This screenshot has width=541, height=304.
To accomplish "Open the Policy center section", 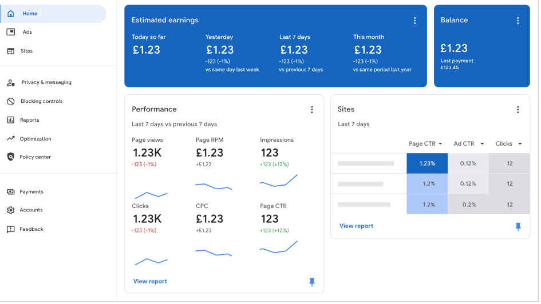I will click(x=35, y=157).
